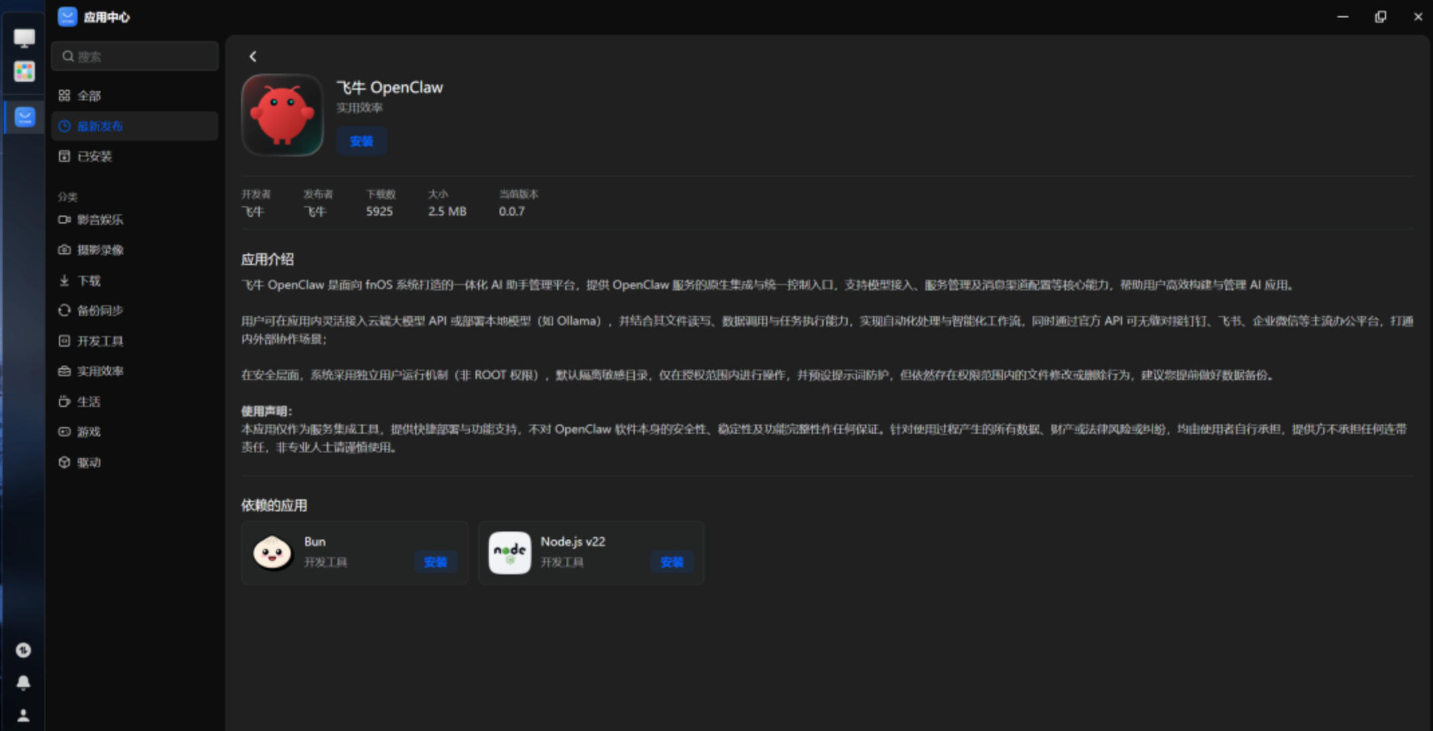Open the 开发工具 category in sidebar
1433x731 pixels.
click(135, 341)
